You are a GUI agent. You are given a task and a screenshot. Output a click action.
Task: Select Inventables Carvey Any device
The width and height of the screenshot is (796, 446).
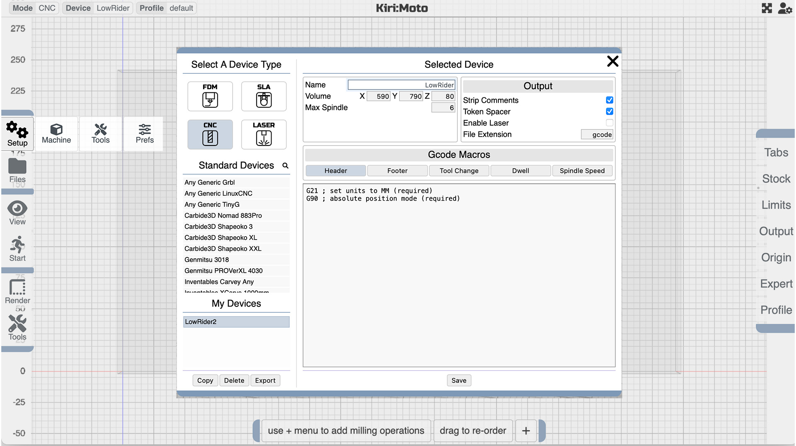pos(236,282)
